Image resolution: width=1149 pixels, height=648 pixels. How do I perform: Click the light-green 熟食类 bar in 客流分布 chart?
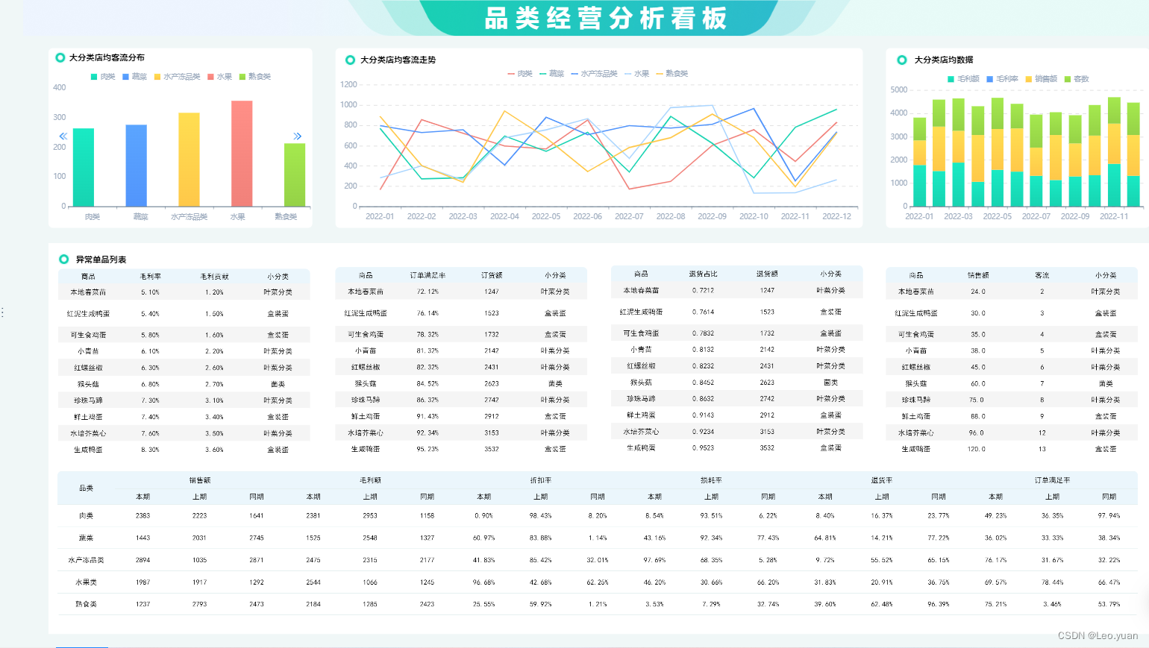[295, 175]
